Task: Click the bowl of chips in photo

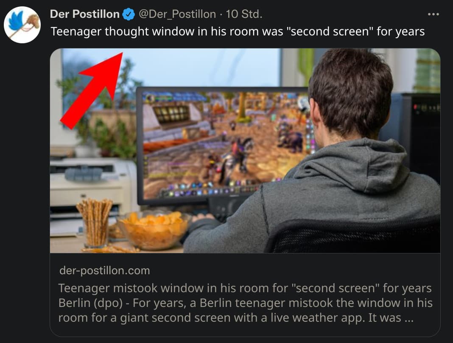Action: pyautogui.click(x=153, y=230)
